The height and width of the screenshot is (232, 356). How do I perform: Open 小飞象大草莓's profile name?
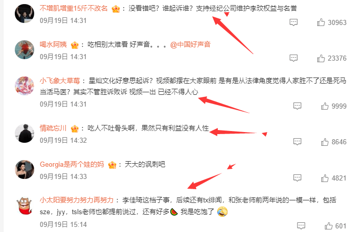tap(60, 81)
